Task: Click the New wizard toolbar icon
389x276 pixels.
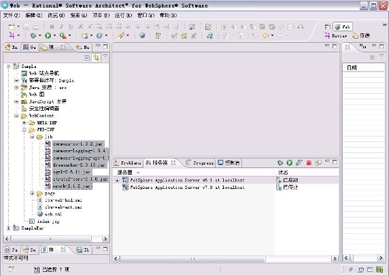Action: 12,27
